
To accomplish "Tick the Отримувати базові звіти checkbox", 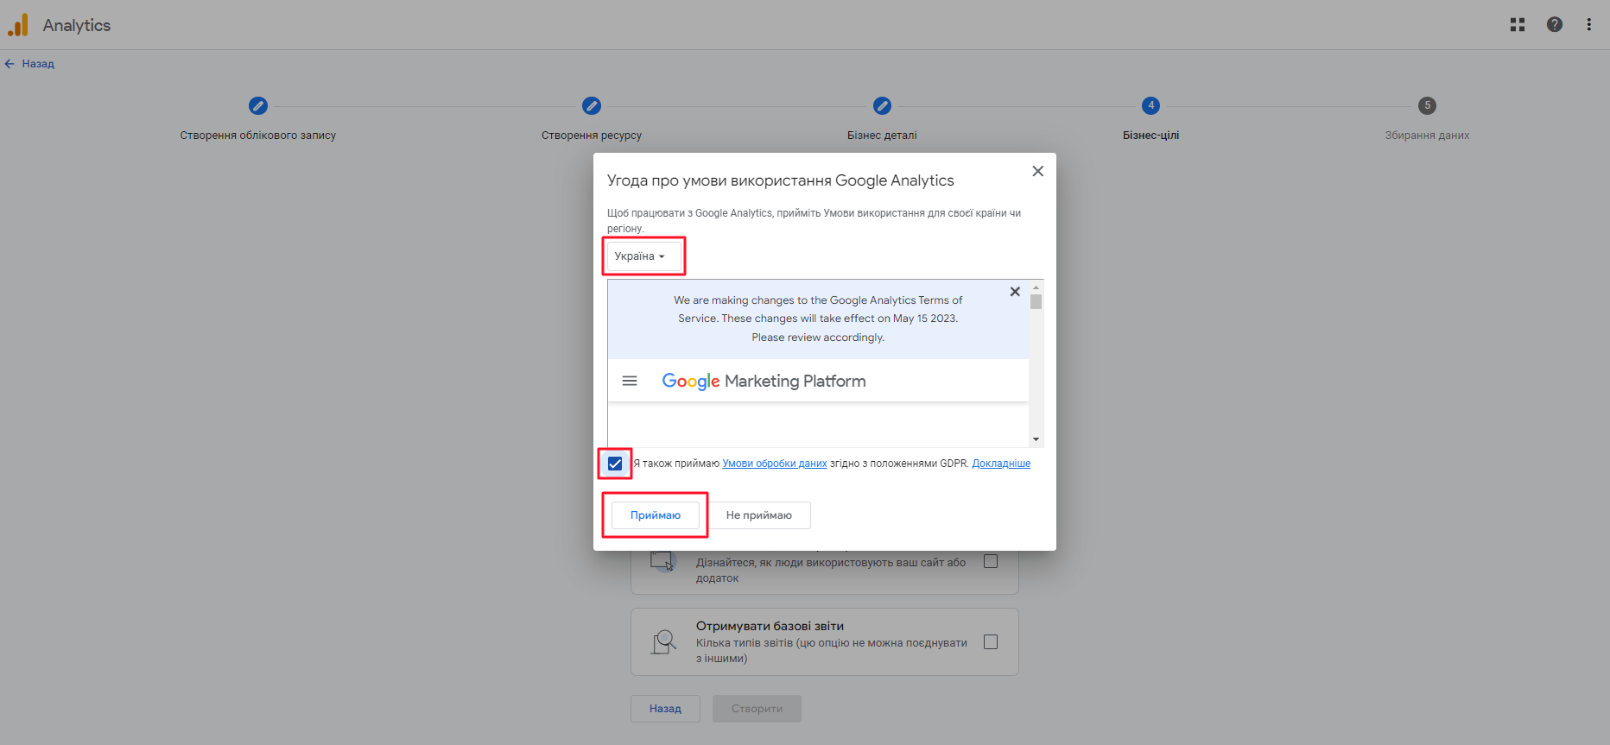I will [x=991, y=641].
